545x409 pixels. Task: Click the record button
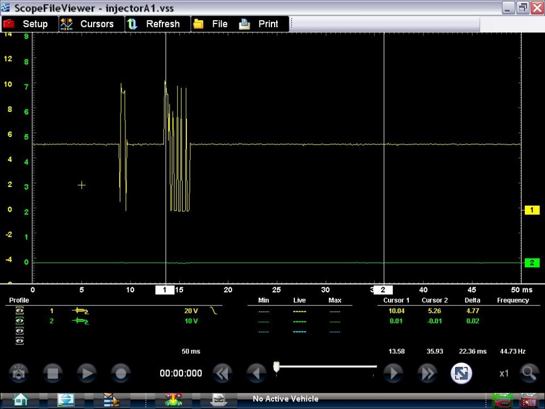coord(120,374)
